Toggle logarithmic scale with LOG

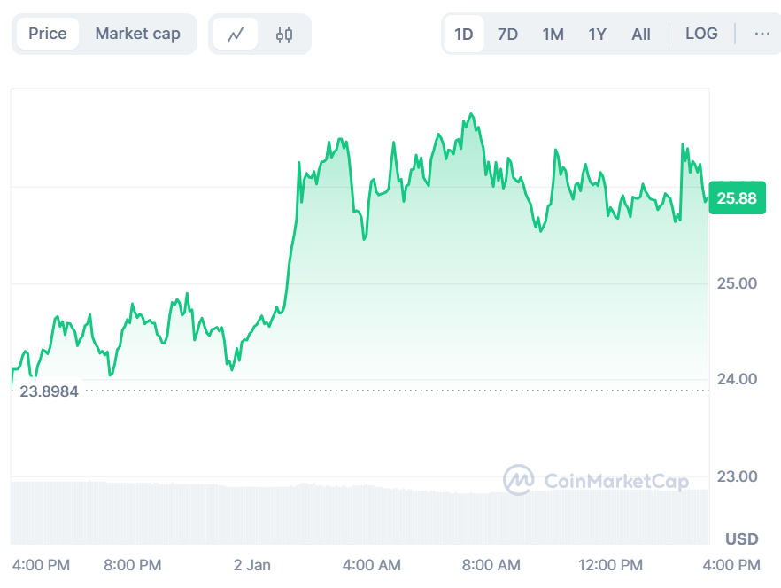click(x=701, y=33)
